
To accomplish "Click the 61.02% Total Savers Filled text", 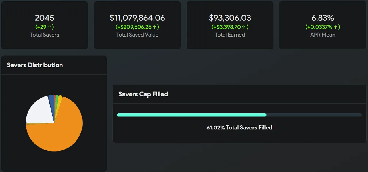I will (239, 127).
